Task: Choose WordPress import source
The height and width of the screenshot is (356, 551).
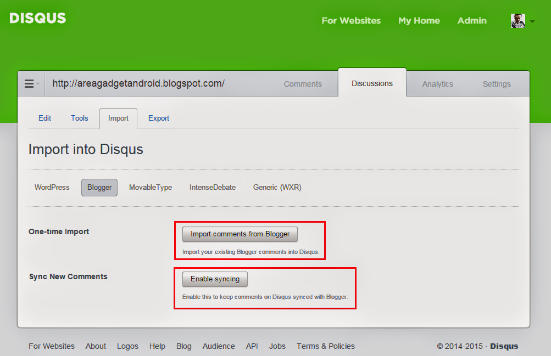Action: pos(52,187)
